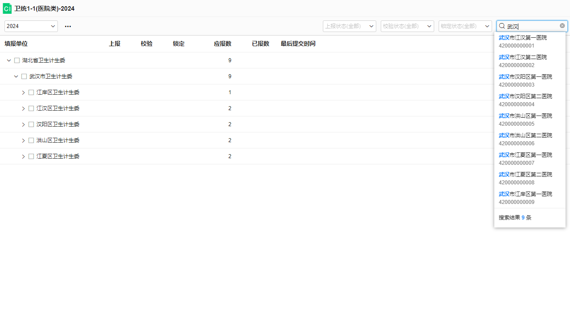
Task: Open the 上报状态 filter dropdown
Action: click(349, 26)
